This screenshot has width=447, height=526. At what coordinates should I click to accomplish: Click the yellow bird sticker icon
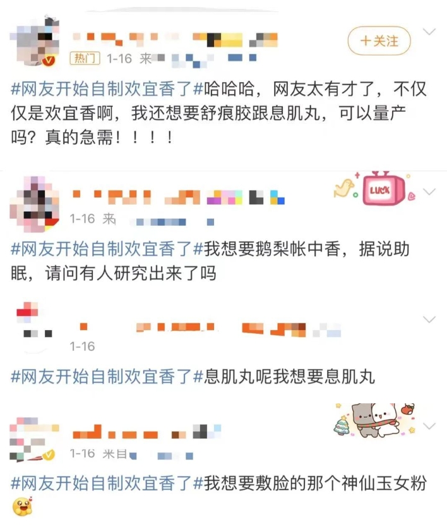(344, 188)
